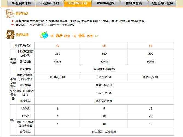Click the 国内(含可视电话) cell

coord(104,69)
